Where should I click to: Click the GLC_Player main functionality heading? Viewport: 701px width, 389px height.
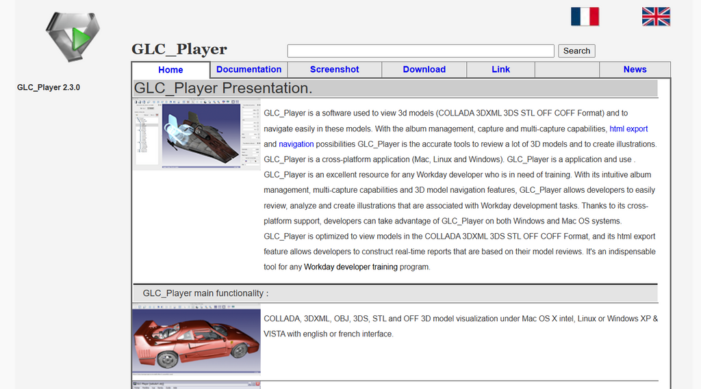205,293
